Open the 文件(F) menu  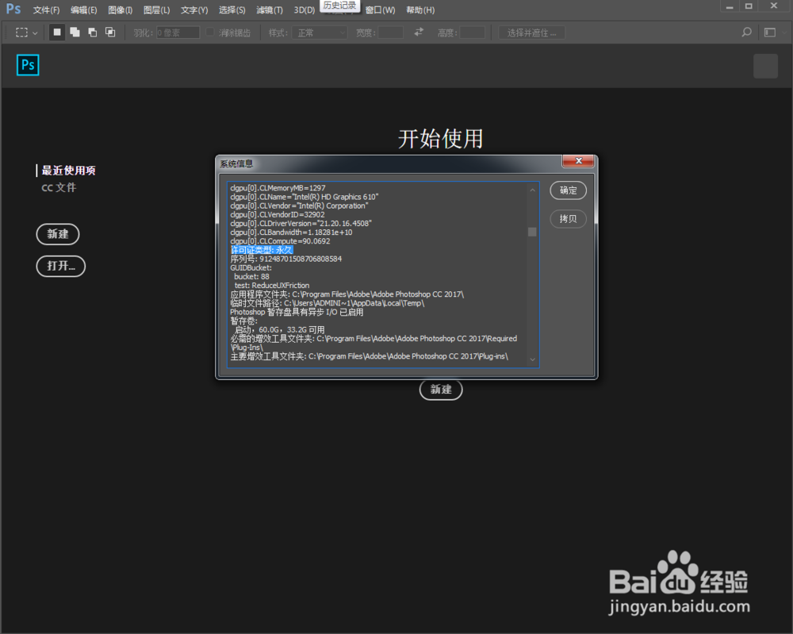tap(46, 10)
